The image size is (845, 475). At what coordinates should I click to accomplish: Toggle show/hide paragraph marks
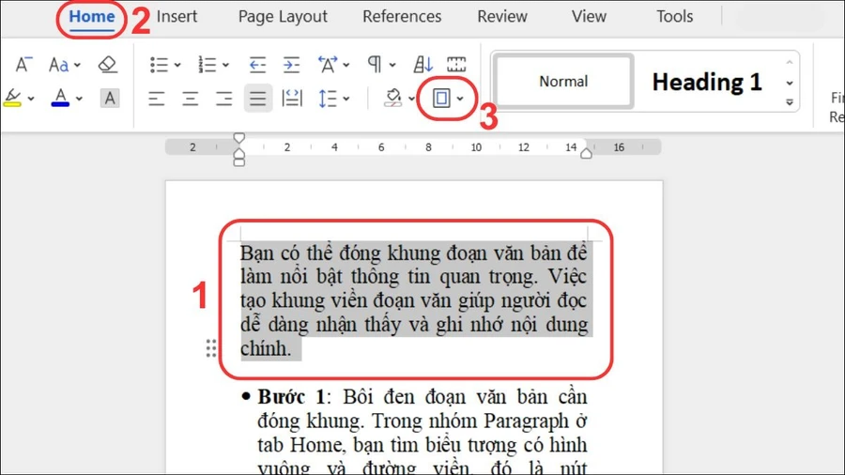375,65
